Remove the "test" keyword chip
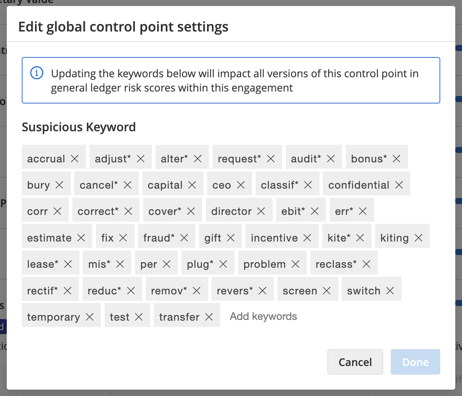Viewport: 462px width, 396px height. (x=139, y=316)
